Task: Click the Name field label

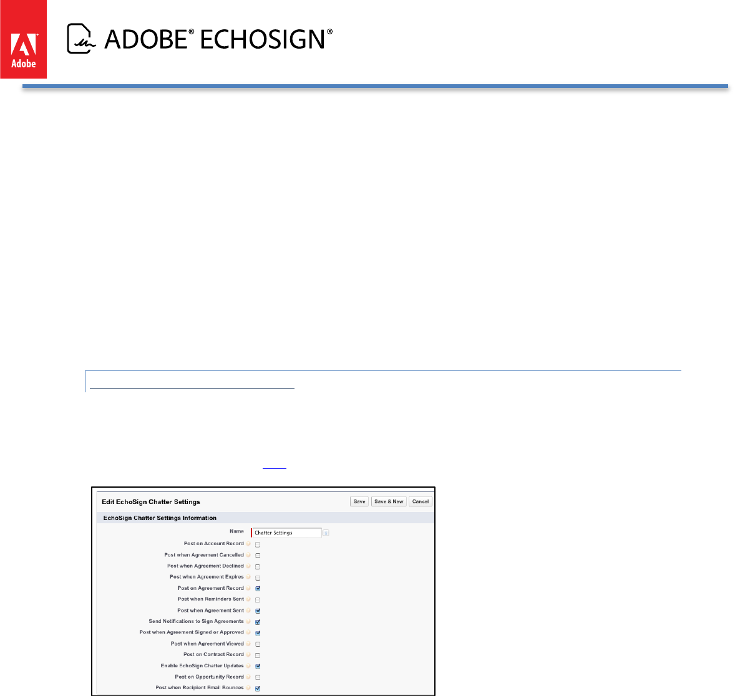Action: click(x=236, y=531)
